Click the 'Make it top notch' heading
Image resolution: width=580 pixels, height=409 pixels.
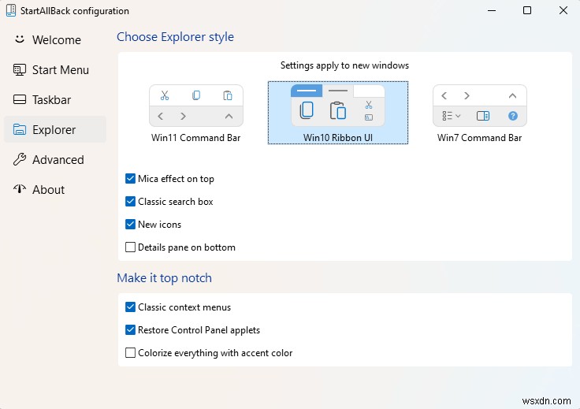(164, 277)
